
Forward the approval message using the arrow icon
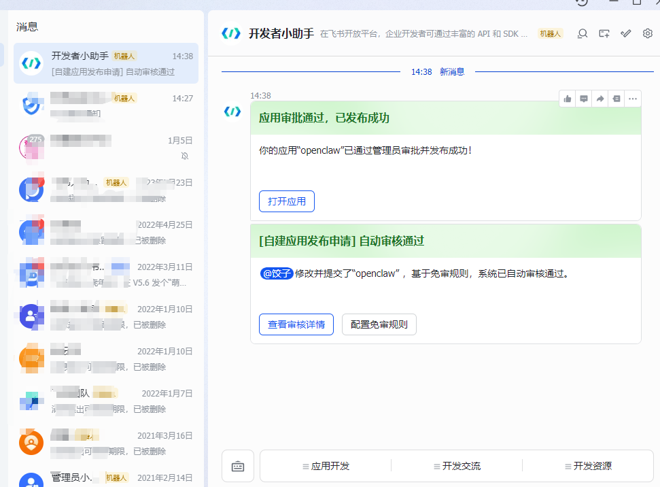click(x=600, y=99)
